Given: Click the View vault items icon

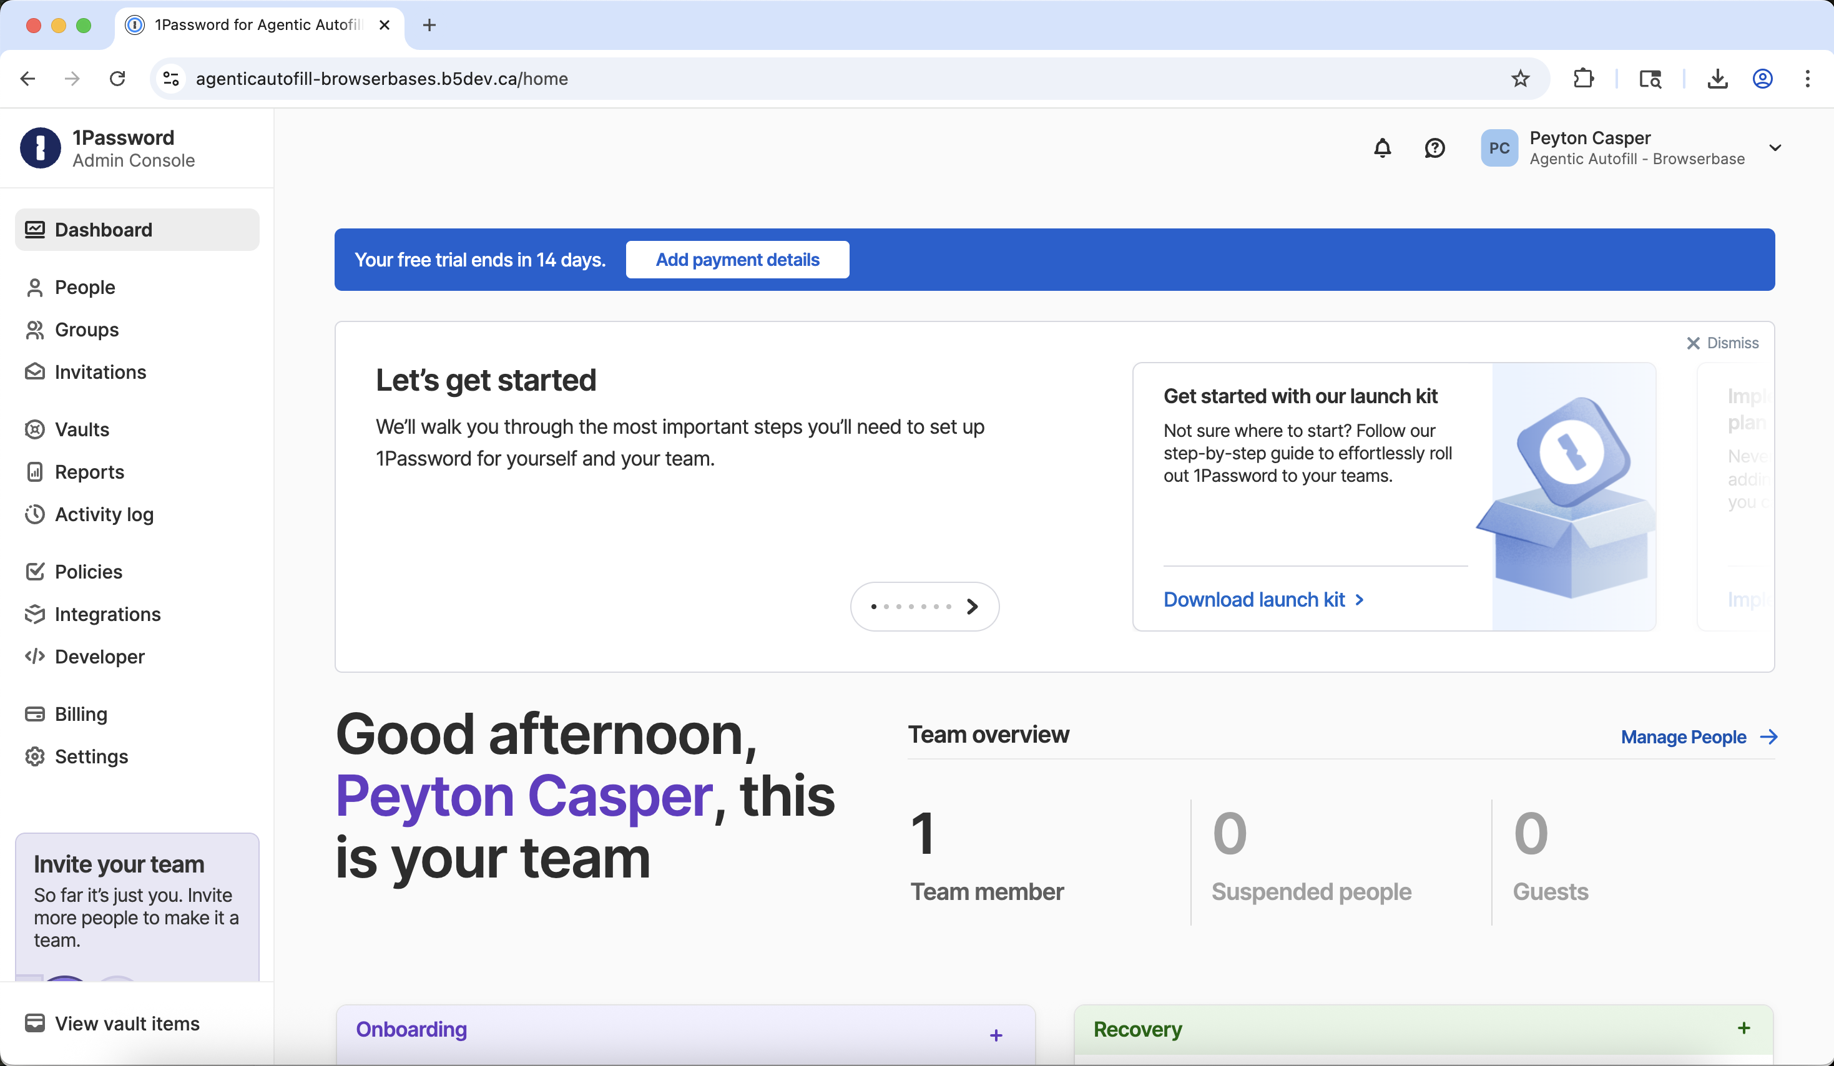Looking at the screenshot, I should 36,1023.
